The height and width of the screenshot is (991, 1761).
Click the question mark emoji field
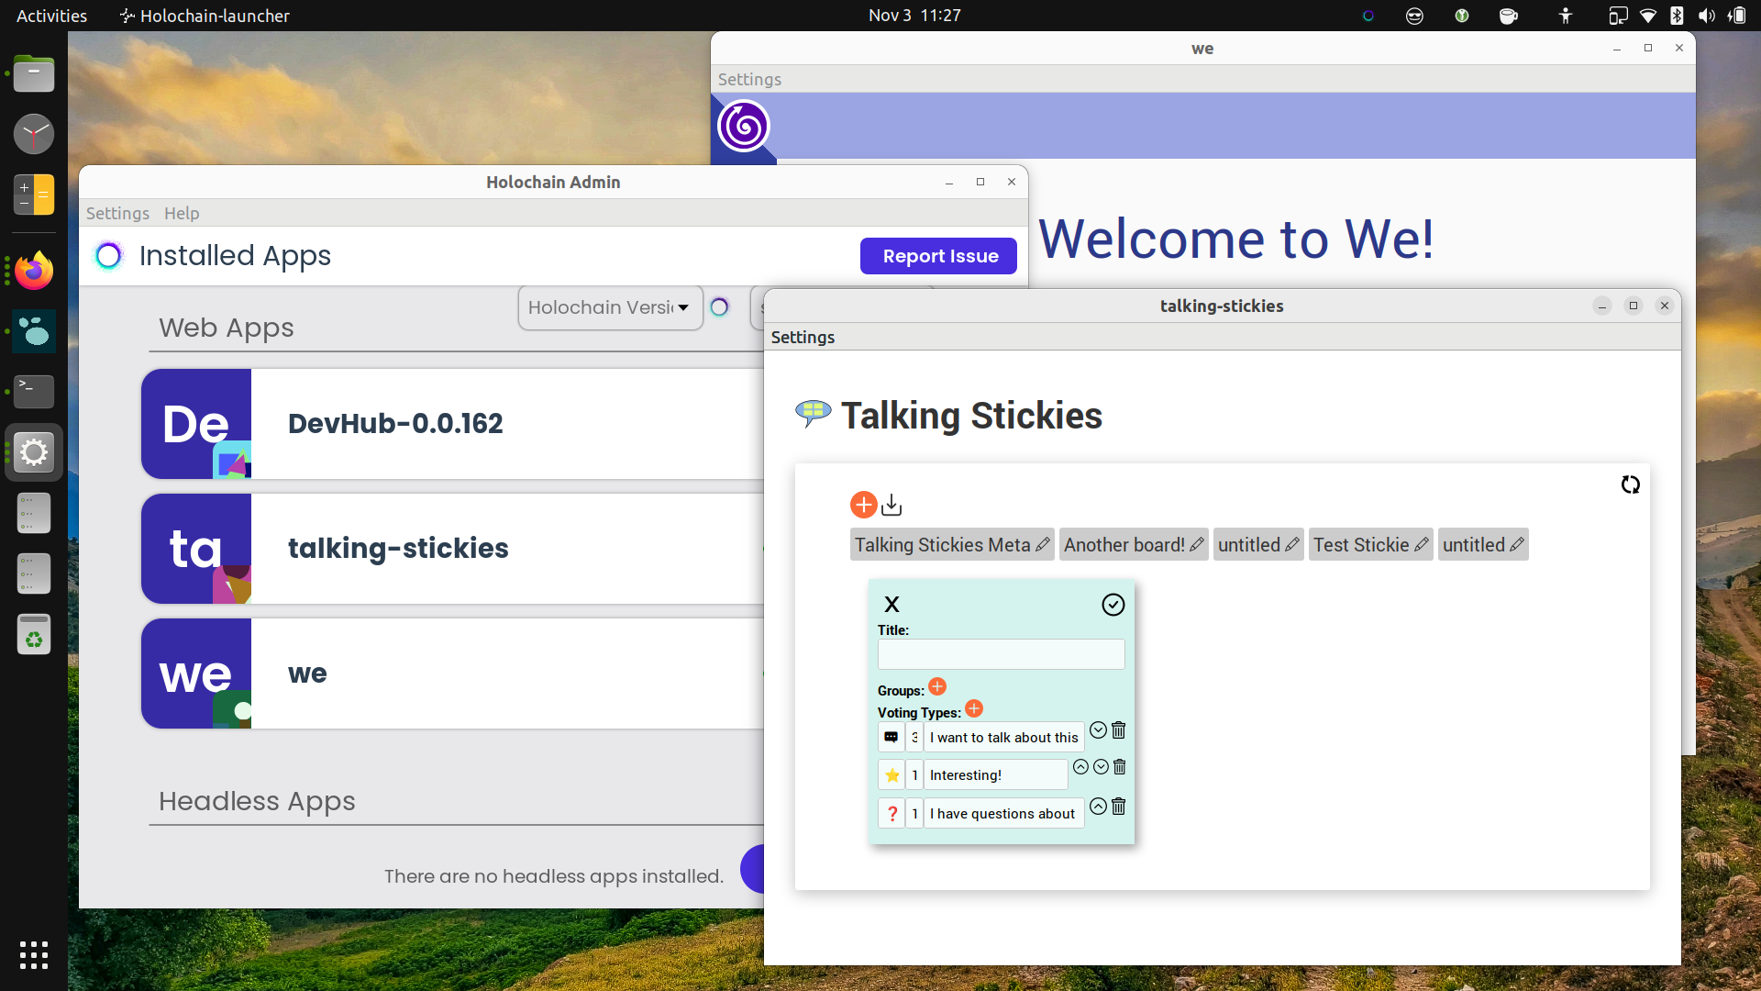pos(892,814)
